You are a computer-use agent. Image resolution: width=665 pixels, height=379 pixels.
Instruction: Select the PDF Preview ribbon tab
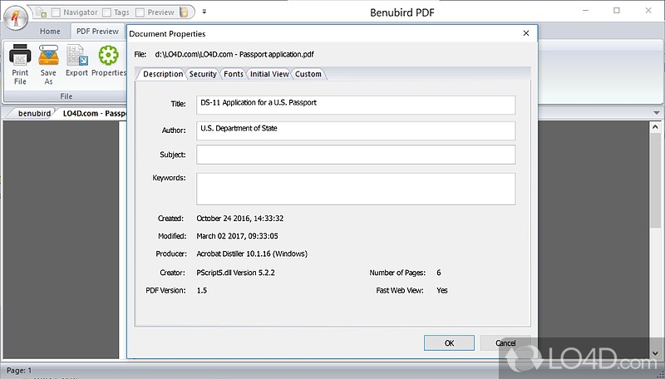[x=97, y=32]
